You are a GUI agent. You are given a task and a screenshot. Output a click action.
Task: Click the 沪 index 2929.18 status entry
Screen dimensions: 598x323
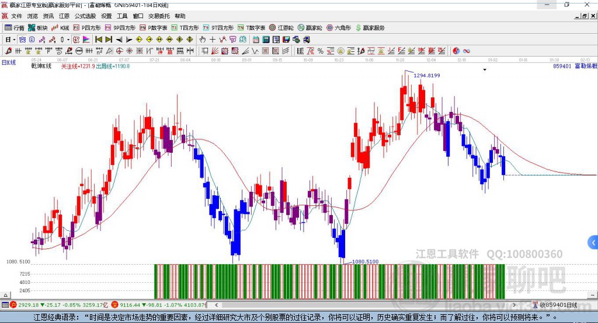click(59, 305)
